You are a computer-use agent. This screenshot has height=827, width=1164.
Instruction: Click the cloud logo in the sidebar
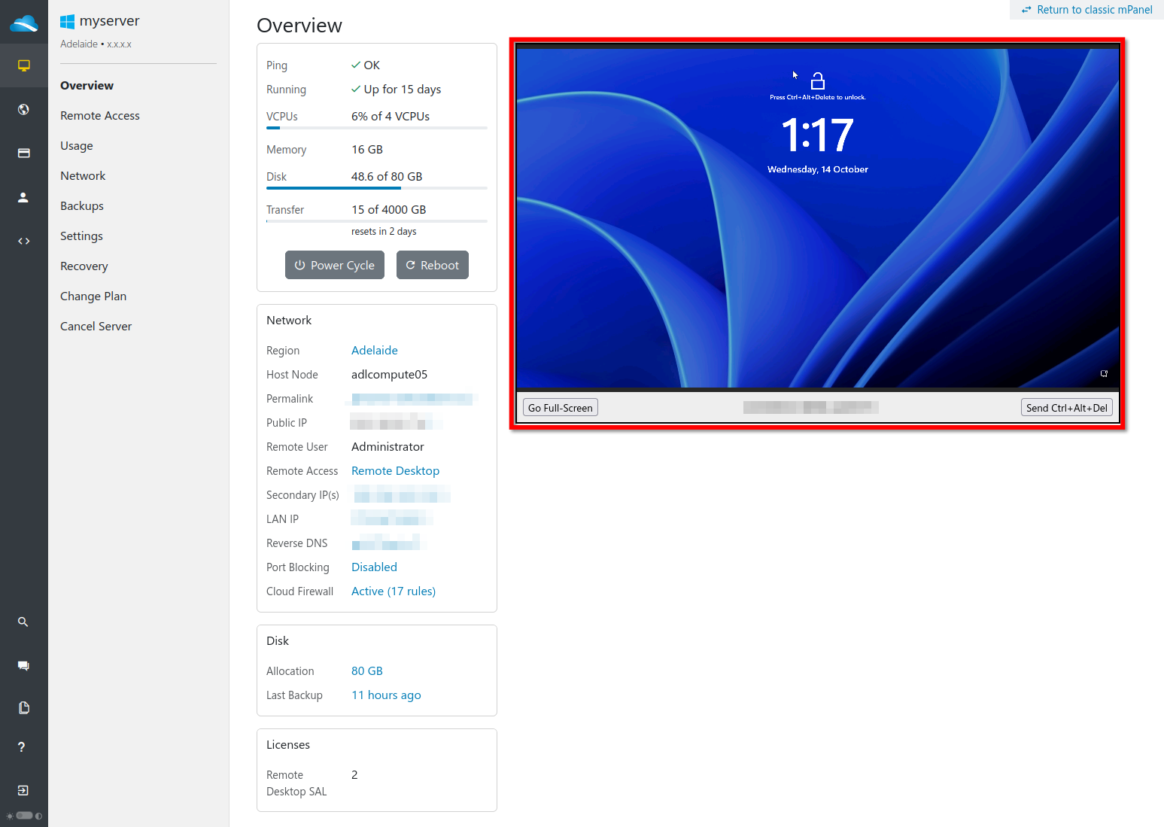(24, 23)
